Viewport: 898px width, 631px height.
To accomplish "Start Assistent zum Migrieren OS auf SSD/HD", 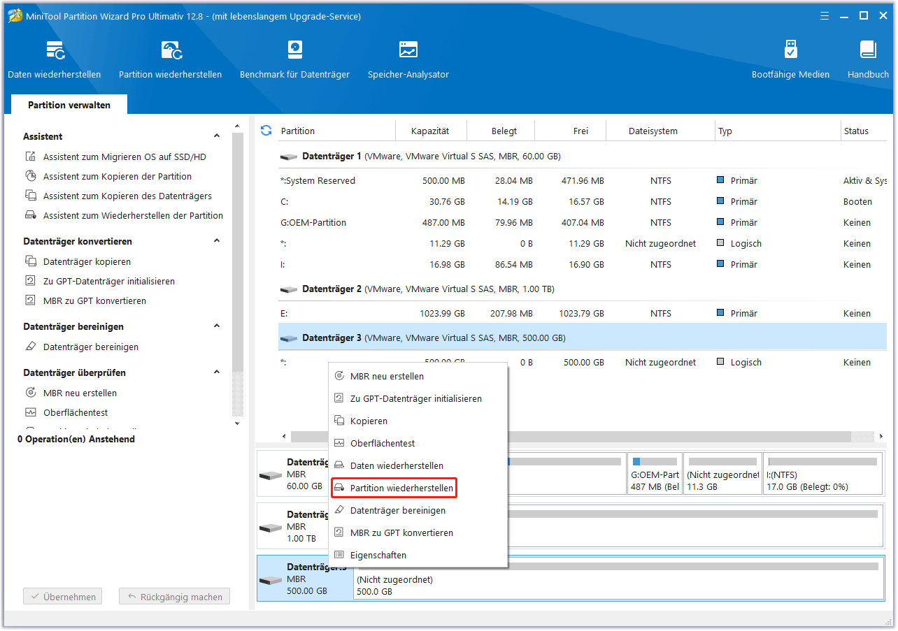I will (x=124, y=157).
